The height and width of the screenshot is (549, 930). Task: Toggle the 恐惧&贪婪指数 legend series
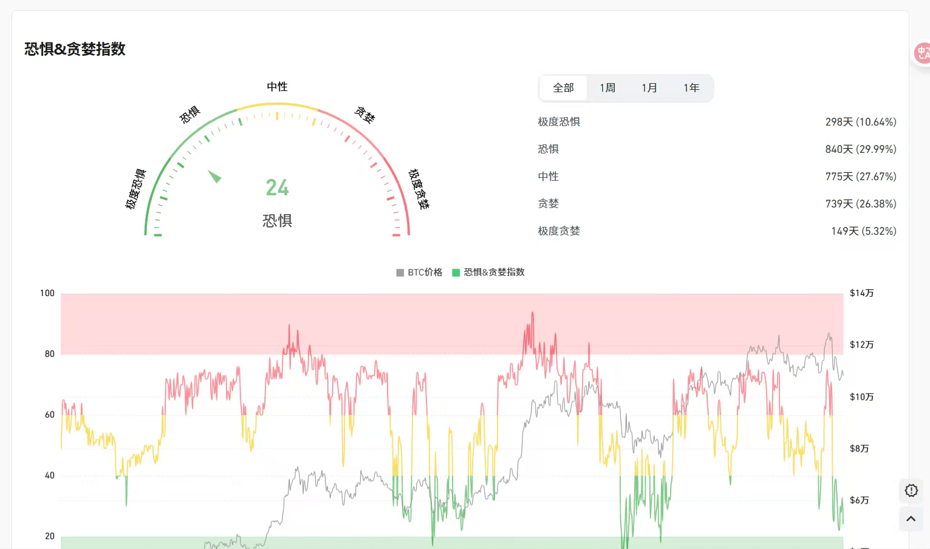(488, 272)
